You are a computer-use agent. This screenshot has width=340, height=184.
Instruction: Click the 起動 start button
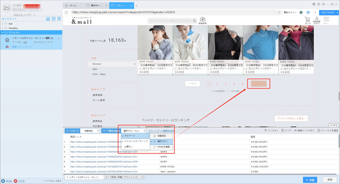(x=310, y=180)
